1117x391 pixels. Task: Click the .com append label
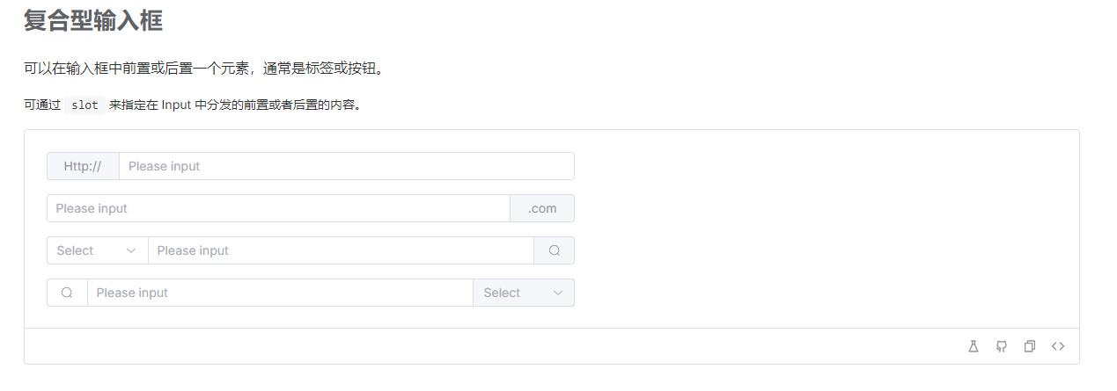[x=542, y=208]
